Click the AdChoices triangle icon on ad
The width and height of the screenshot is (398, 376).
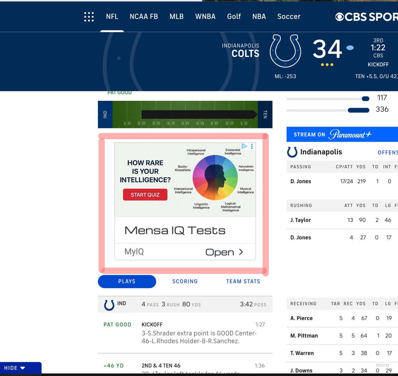click(244, 146)
